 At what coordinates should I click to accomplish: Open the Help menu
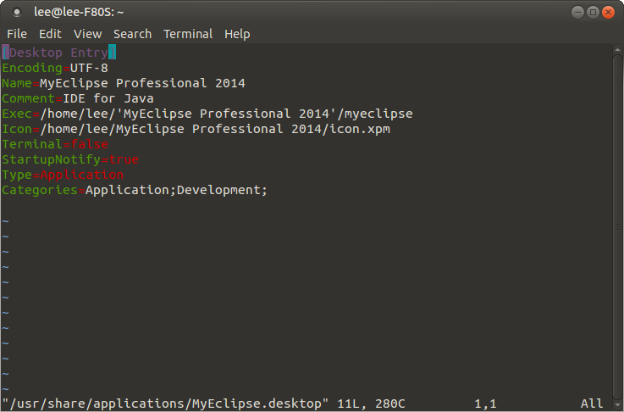(x=237, y=34)
